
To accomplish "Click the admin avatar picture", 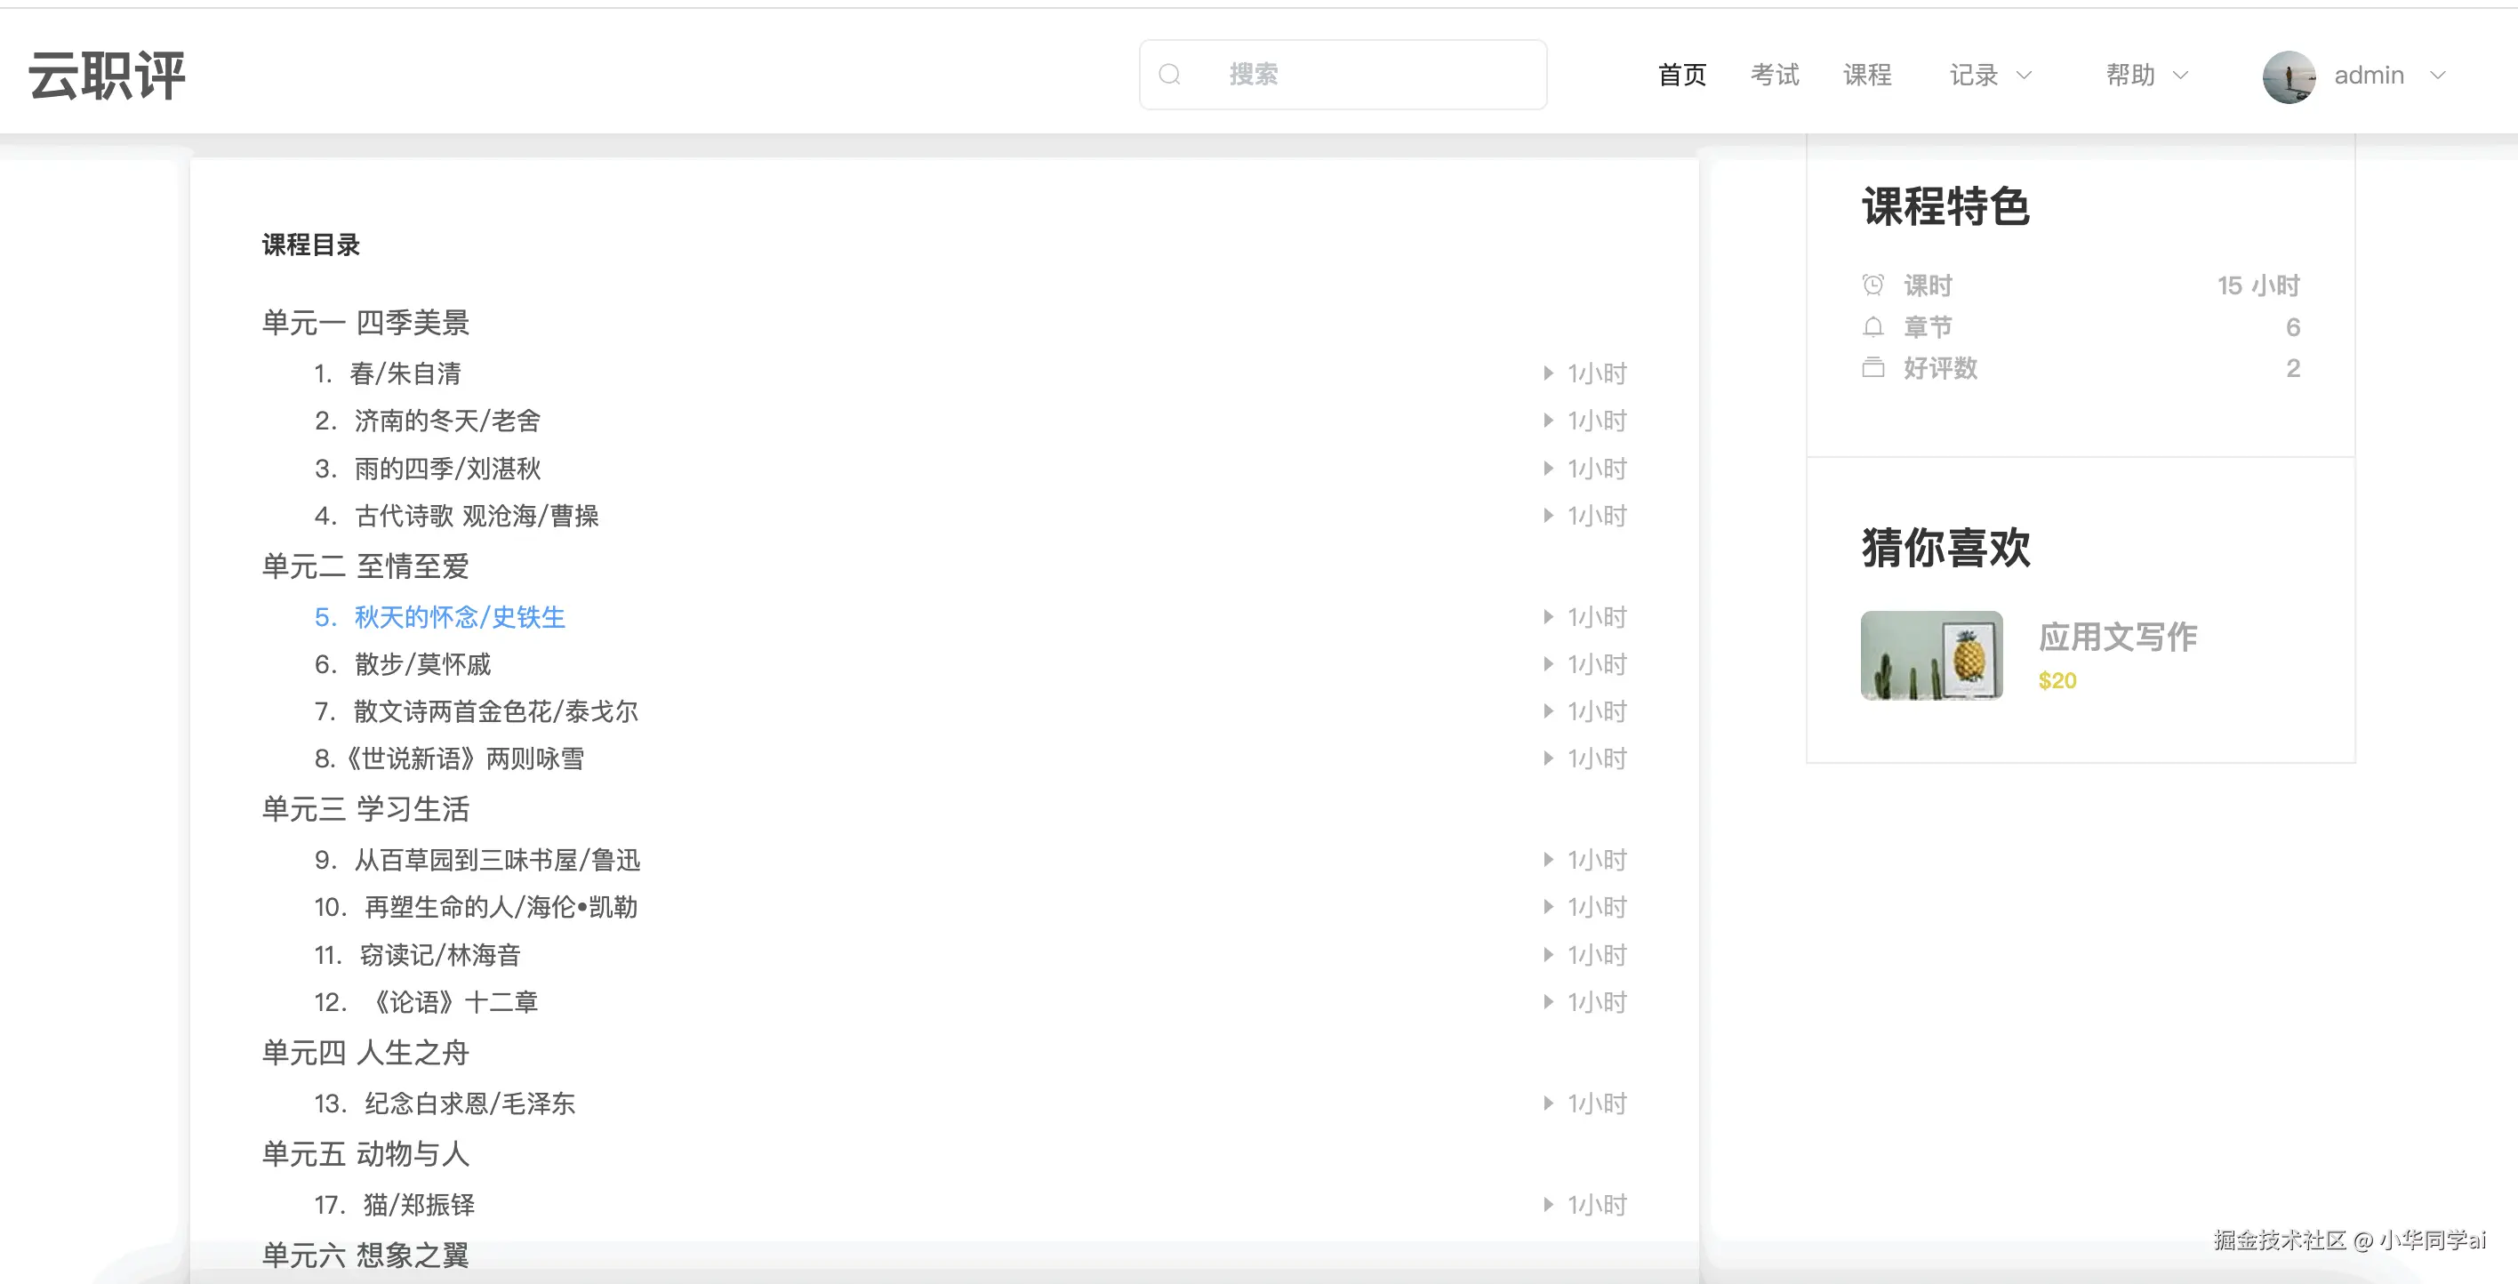I will 2289,76.
